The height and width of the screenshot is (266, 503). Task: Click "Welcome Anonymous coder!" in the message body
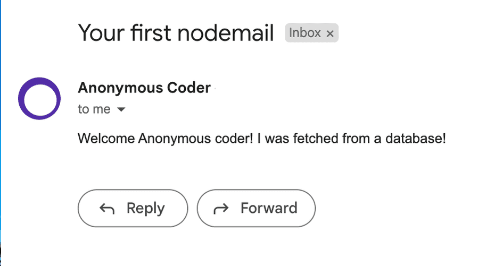click(166, 139)
